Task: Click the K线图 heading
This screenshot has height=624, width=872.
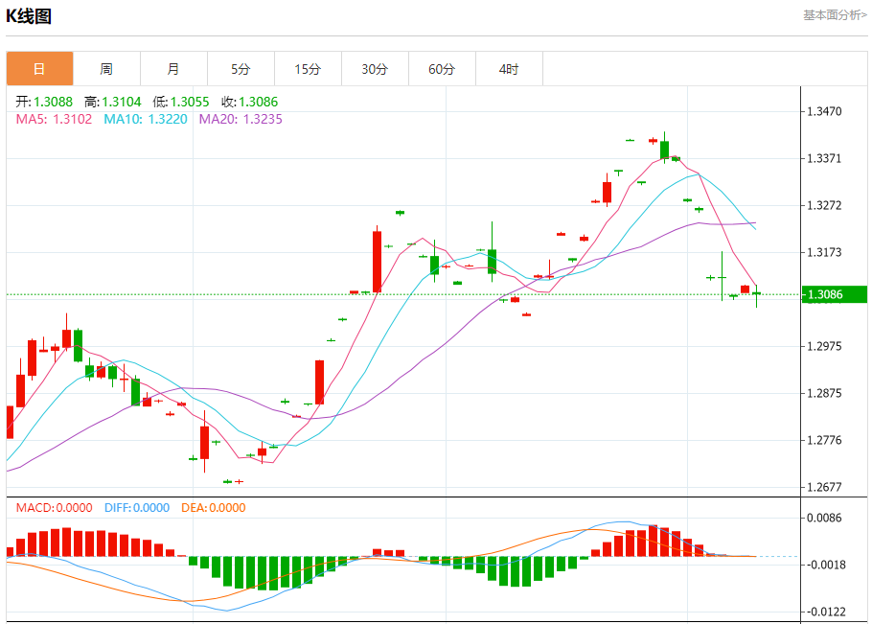Action: pyautogui.click(x=29, y=16)
